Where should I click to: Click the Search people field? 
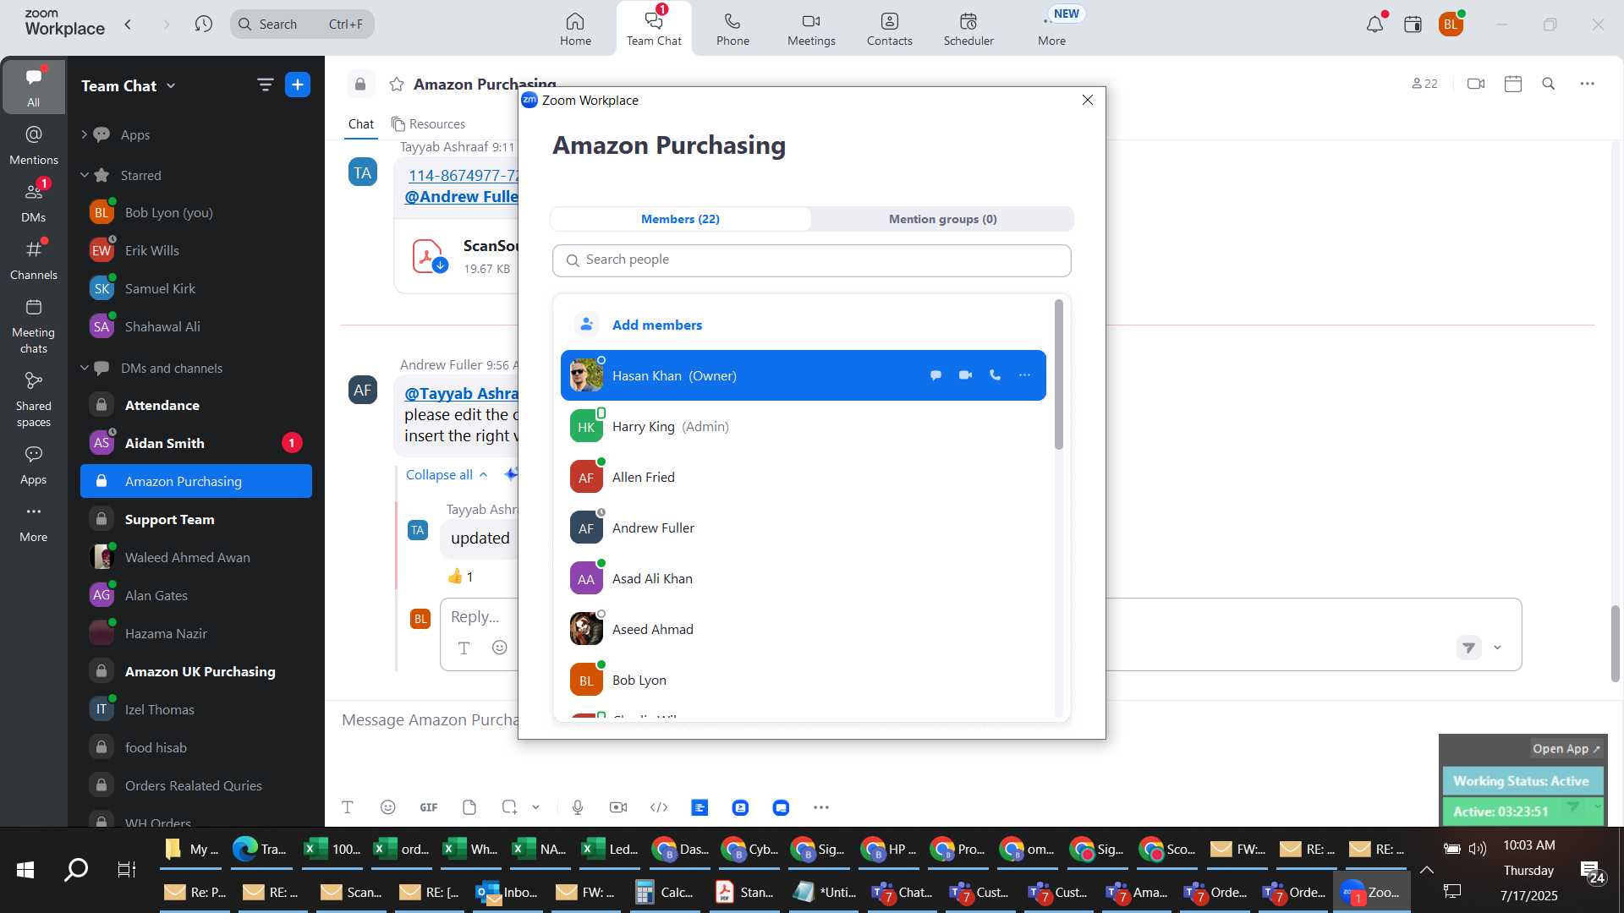(x=812, y=260)
